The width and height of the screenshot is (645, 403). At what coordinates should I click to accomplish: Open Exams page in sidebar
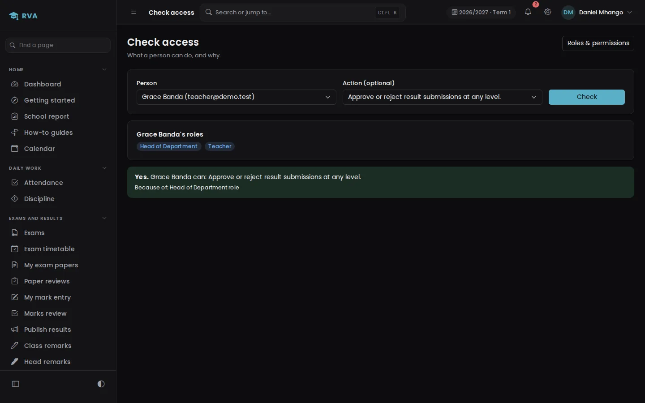pos(58,233)
